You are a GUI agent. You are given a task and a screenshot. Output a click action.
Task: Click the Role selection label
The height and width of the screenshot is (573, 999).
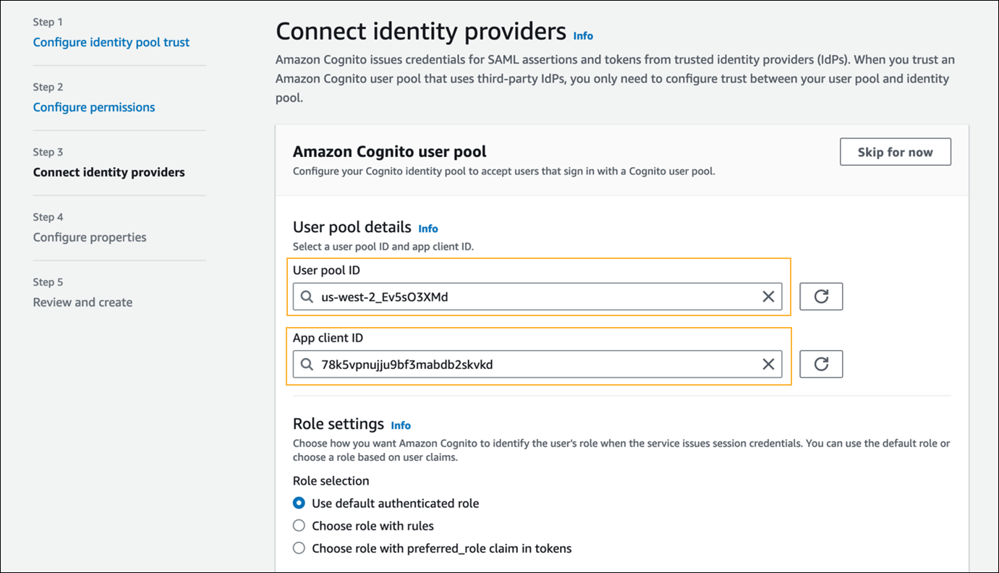[331, 481]
